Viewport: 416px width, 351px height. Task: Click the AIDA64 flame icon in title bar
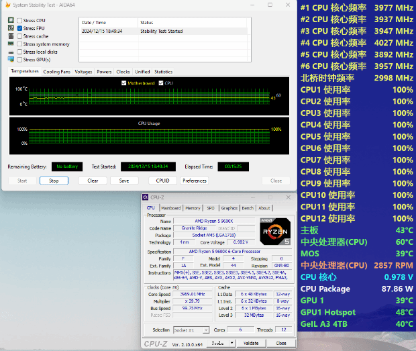point(7,5)
